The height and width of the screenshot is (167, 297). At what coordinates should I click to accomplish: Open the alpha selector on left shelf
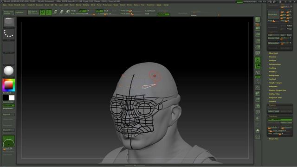coord(9,47)
